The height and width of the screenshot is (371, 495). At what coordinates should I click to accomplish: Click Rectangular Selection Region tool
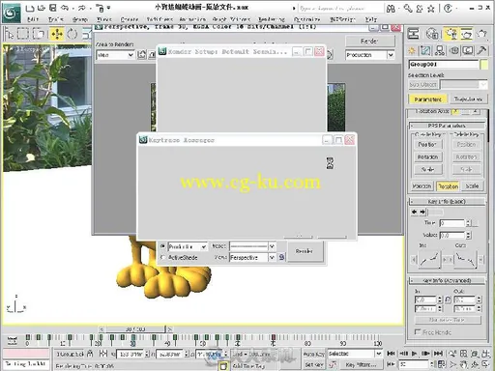[x=22, y=34]
